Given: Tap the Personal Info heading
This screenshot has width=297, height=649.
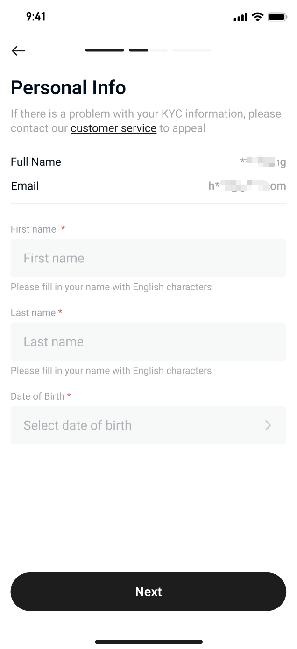Looking at the screenshot, I should pyautogui.click(x=68, y=88).
